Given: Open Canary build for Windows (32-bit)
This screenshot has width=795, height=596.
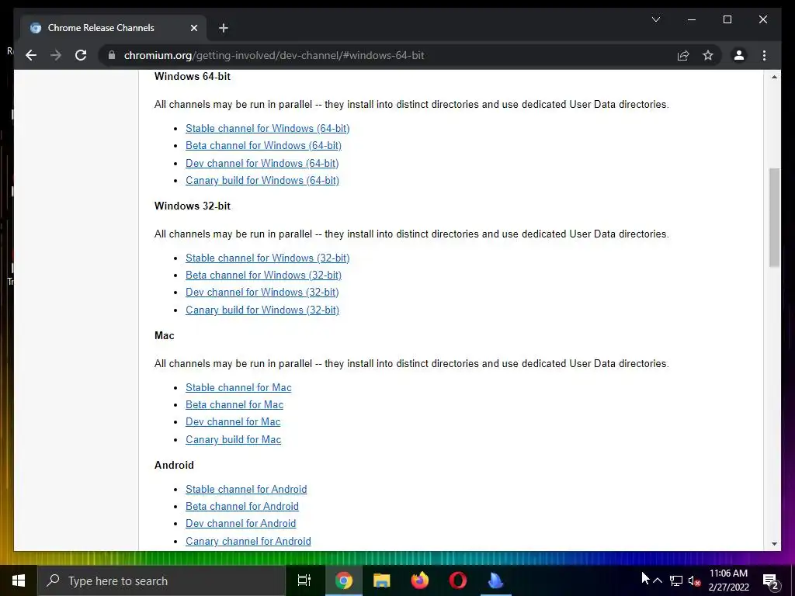Looking at the screenshot, I should click(262, 310).
